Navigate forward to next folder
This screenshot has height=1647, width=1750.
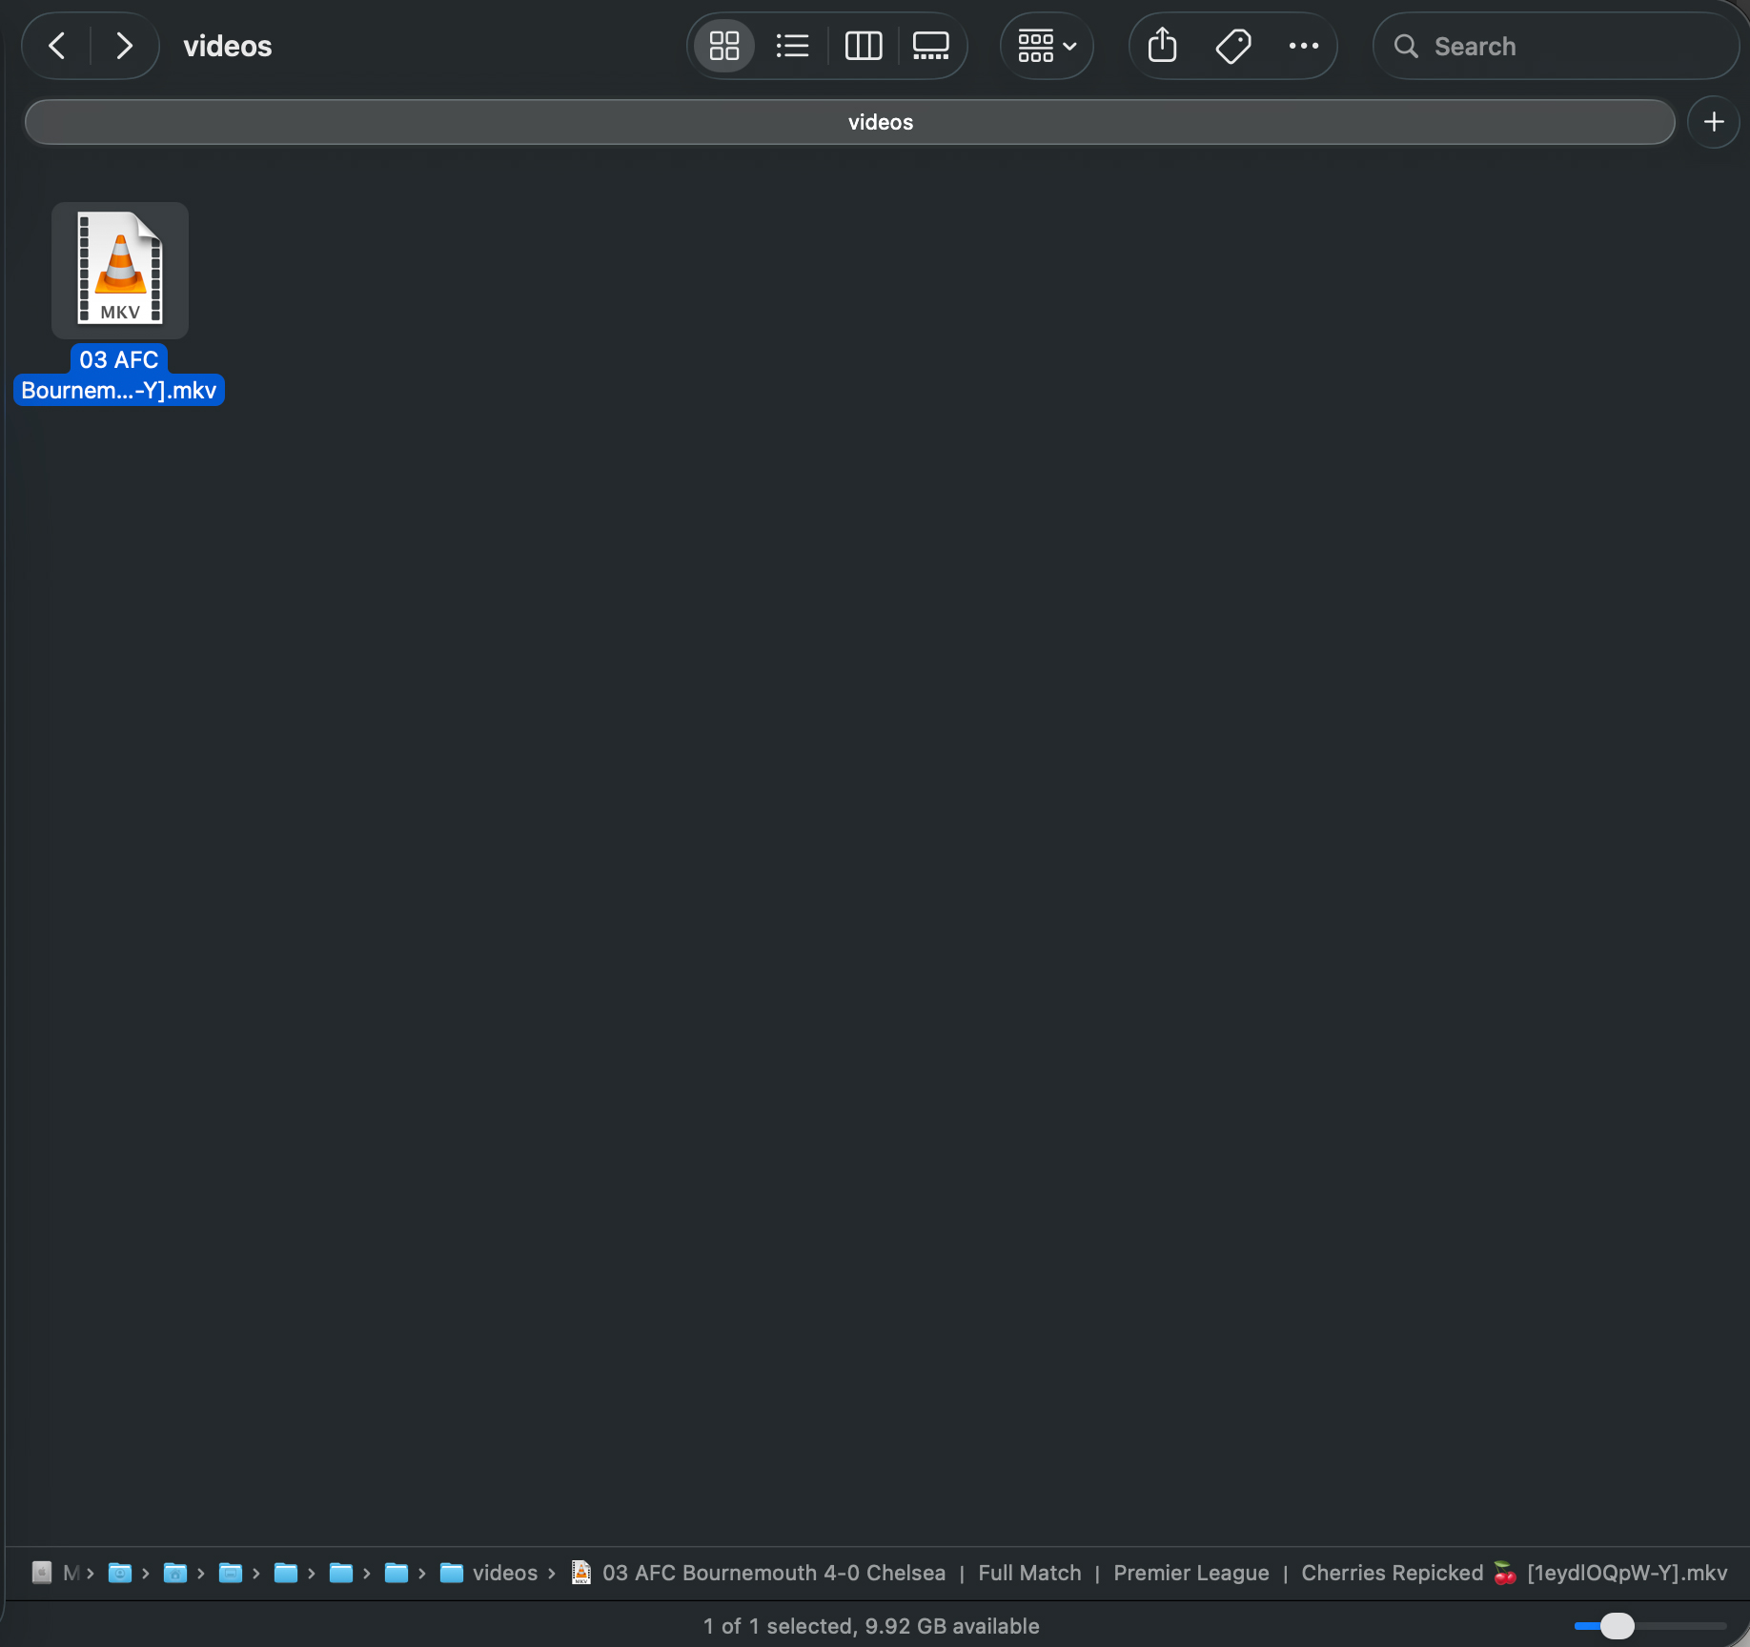click(124, 45)
